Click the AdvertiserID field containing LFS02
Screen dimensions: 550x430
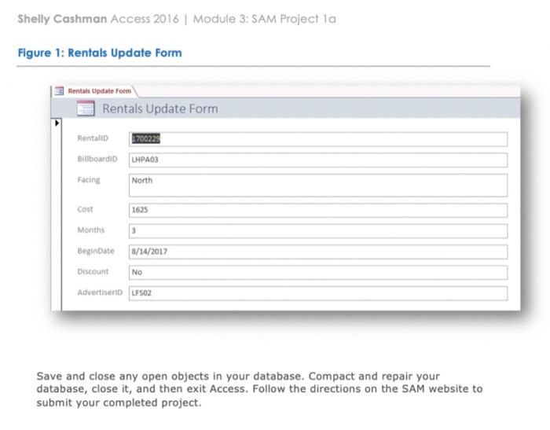click(318, 293)
